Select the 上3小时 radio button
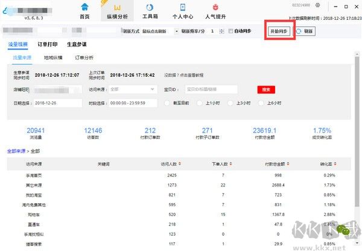Viewport: 362px width, 252px height. pos(230,103)
